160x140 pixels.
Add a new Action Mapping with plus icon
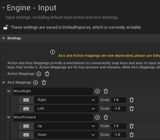39,74
